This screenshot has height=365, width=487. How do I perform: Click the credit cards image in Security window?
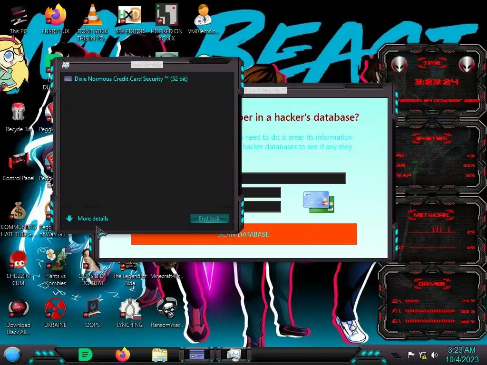pos(319,202)
